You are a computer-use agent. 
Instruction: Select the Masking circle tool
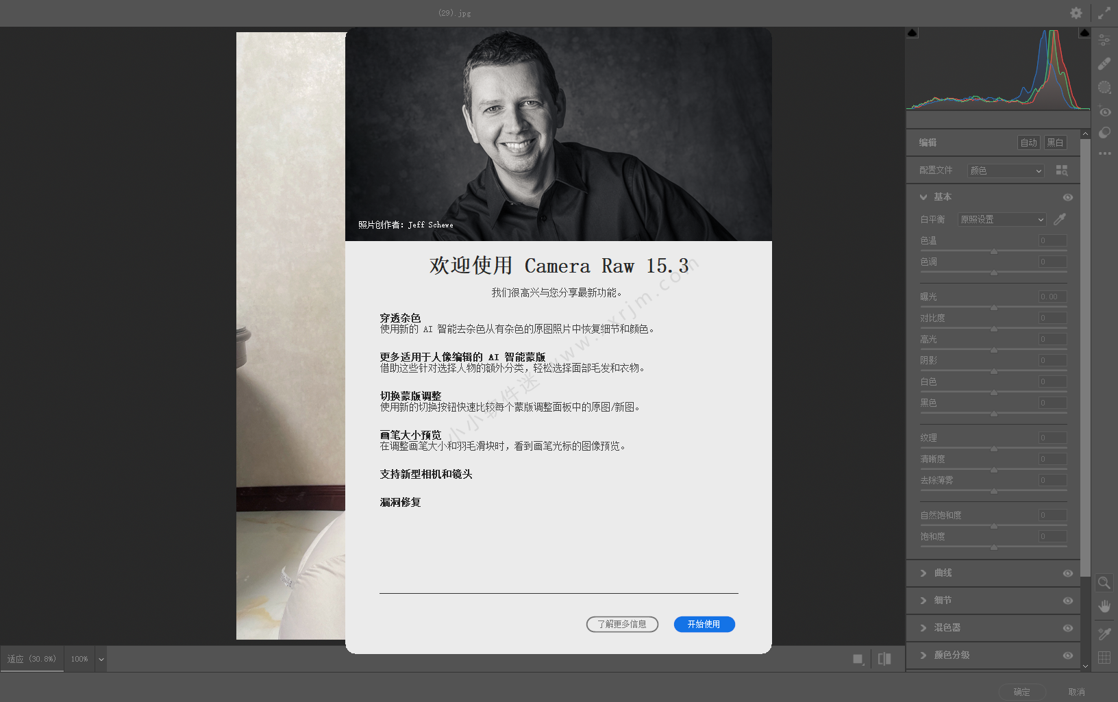click(1104, 87)
